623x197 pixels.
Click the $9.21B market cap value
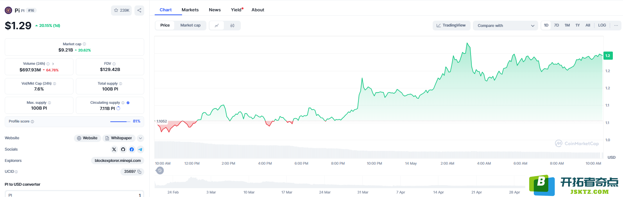[x=66, y=50]
